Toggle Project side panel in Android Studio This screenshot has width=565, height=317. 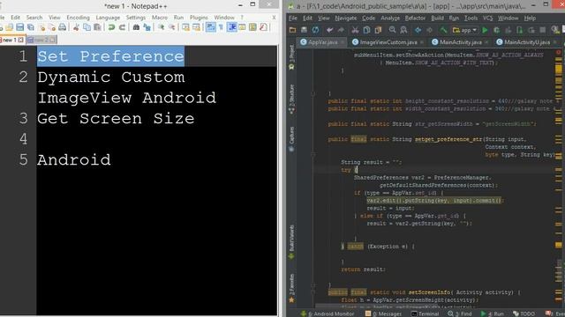pyautogui.click(x=291, y=57)
